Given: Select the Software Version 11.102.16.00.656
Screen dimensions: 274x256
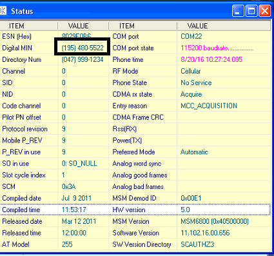Looking at the screenshot, I should pyautogui.click(x=205, y=233).
